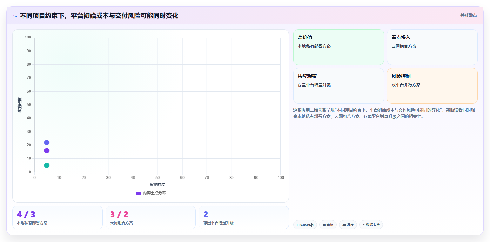Open the 风险控制 quadrant card
This screenshot has height=242, width=490.
coord(432,86)
